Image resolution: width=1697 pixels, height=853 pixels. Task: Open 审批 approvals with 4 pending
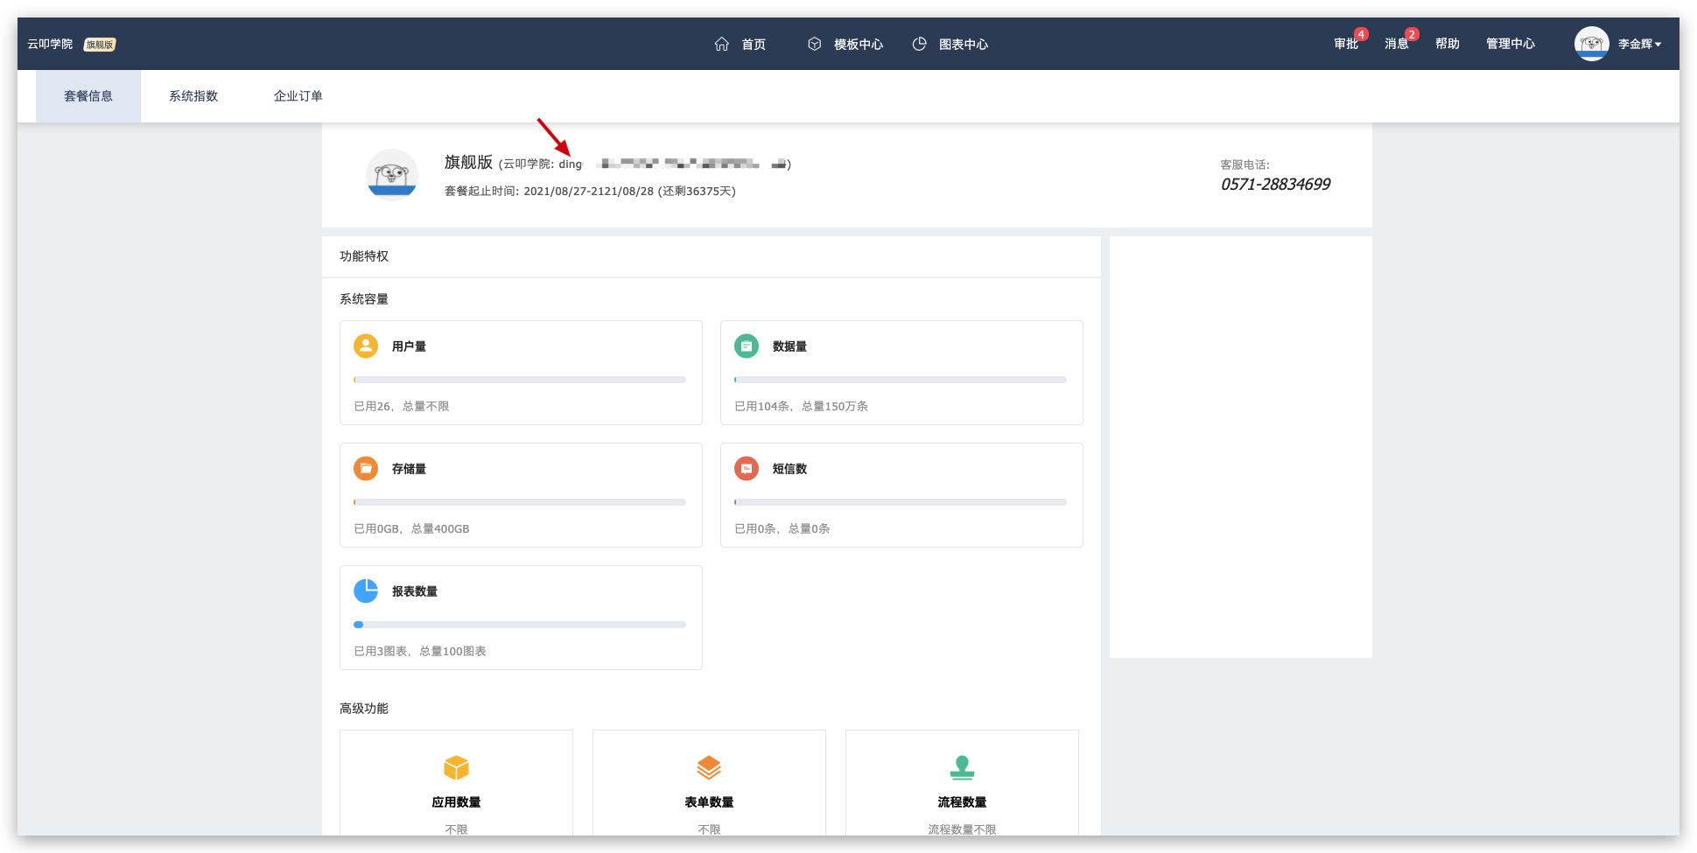[x=1346, y=44]
